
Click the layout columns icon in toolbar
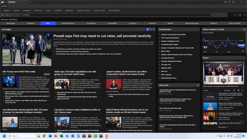point(240,15)
